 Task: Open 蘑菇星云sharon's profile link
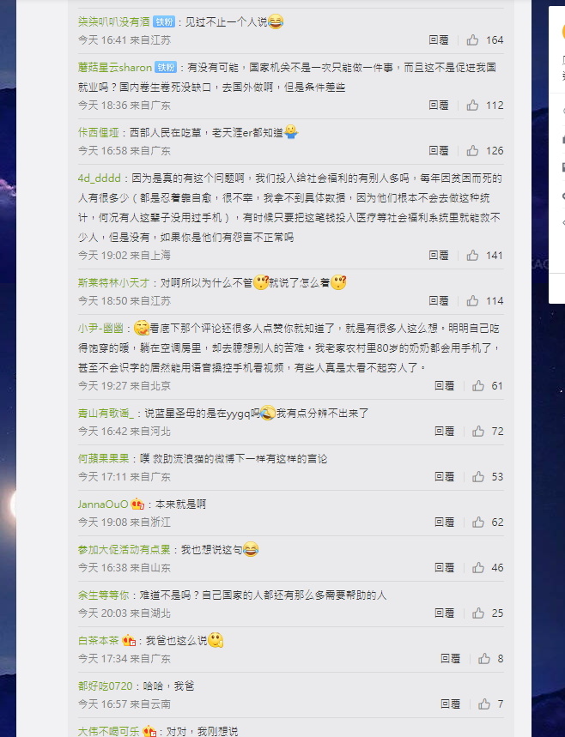click(115, 68)
